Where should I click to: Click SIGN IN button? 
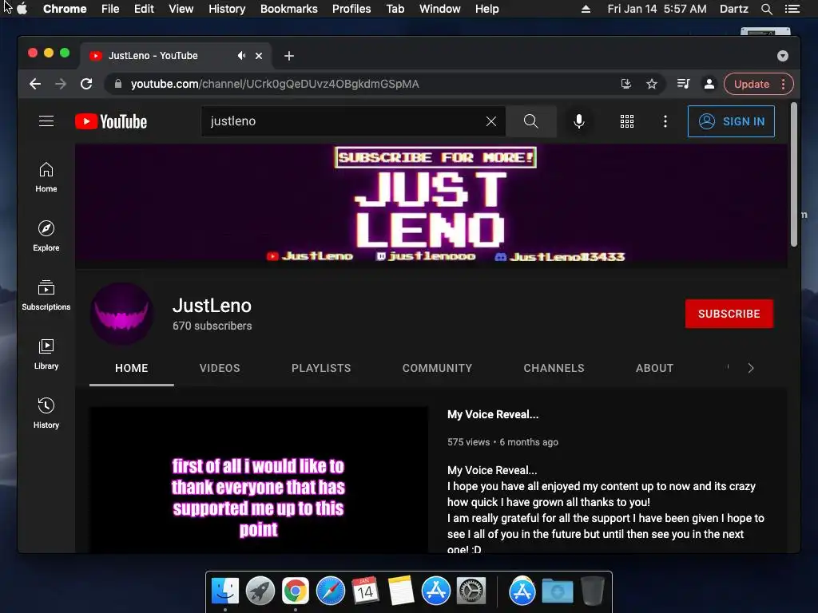pos(731,121)
